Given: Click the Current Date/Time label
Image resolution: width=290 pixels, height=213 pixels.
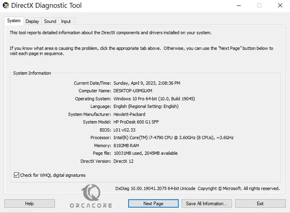Looking at the screenshot, I should (x=93, y=83).
